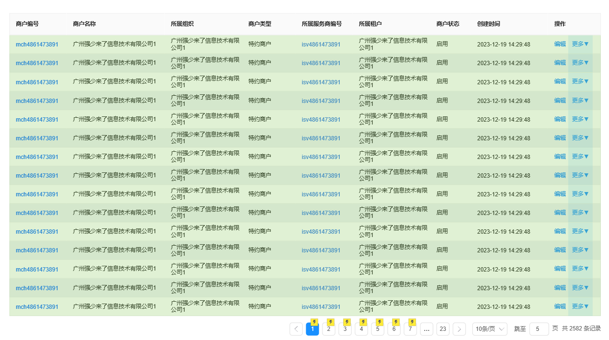Click the lightning badge above page 5
The width and height of the screenshot is (609, 340).
380,322
